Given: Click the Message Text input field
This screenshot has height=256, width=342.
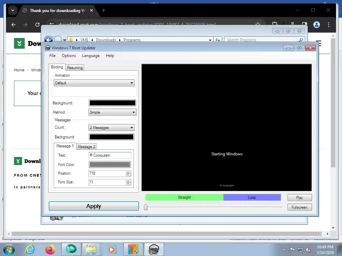Looking at the screenshot, I should tap(110, 155).
